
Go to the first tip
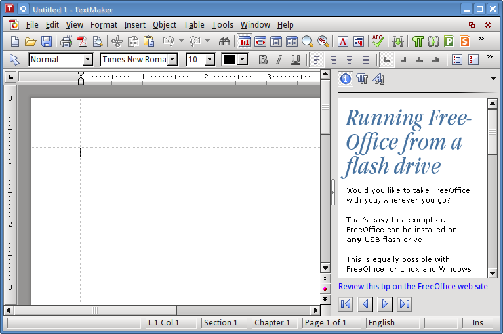(x=346, y=304)
